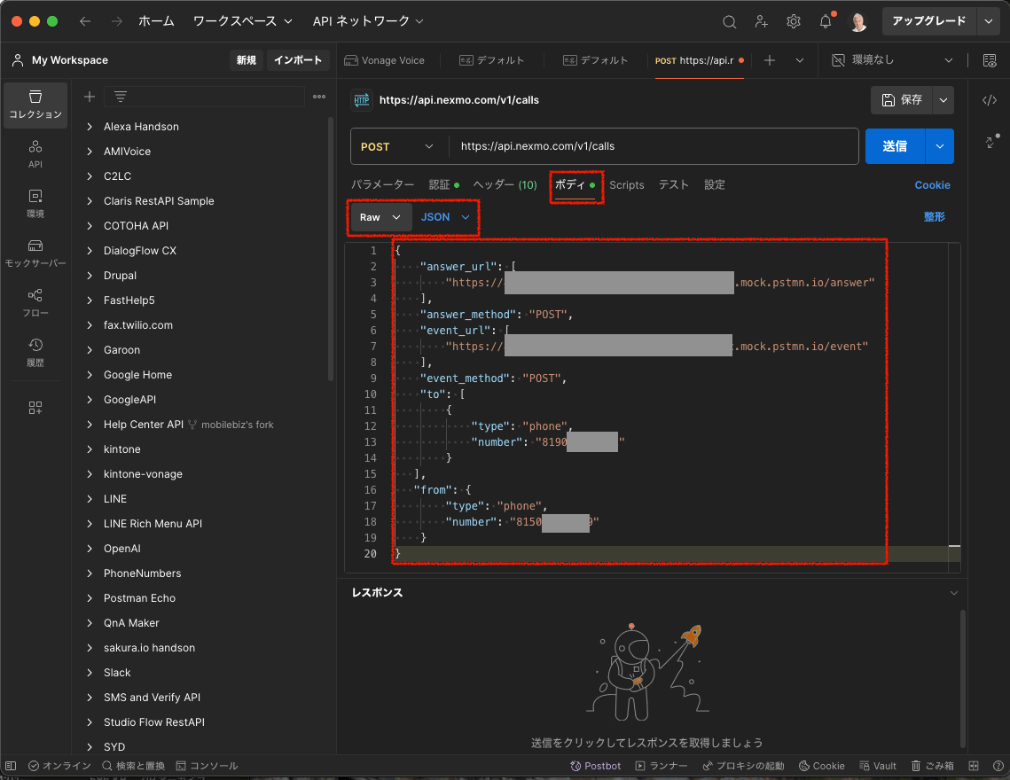Click the Cookie link beside request tabs
Screen dimensions: 1010x780
point(932,185)
